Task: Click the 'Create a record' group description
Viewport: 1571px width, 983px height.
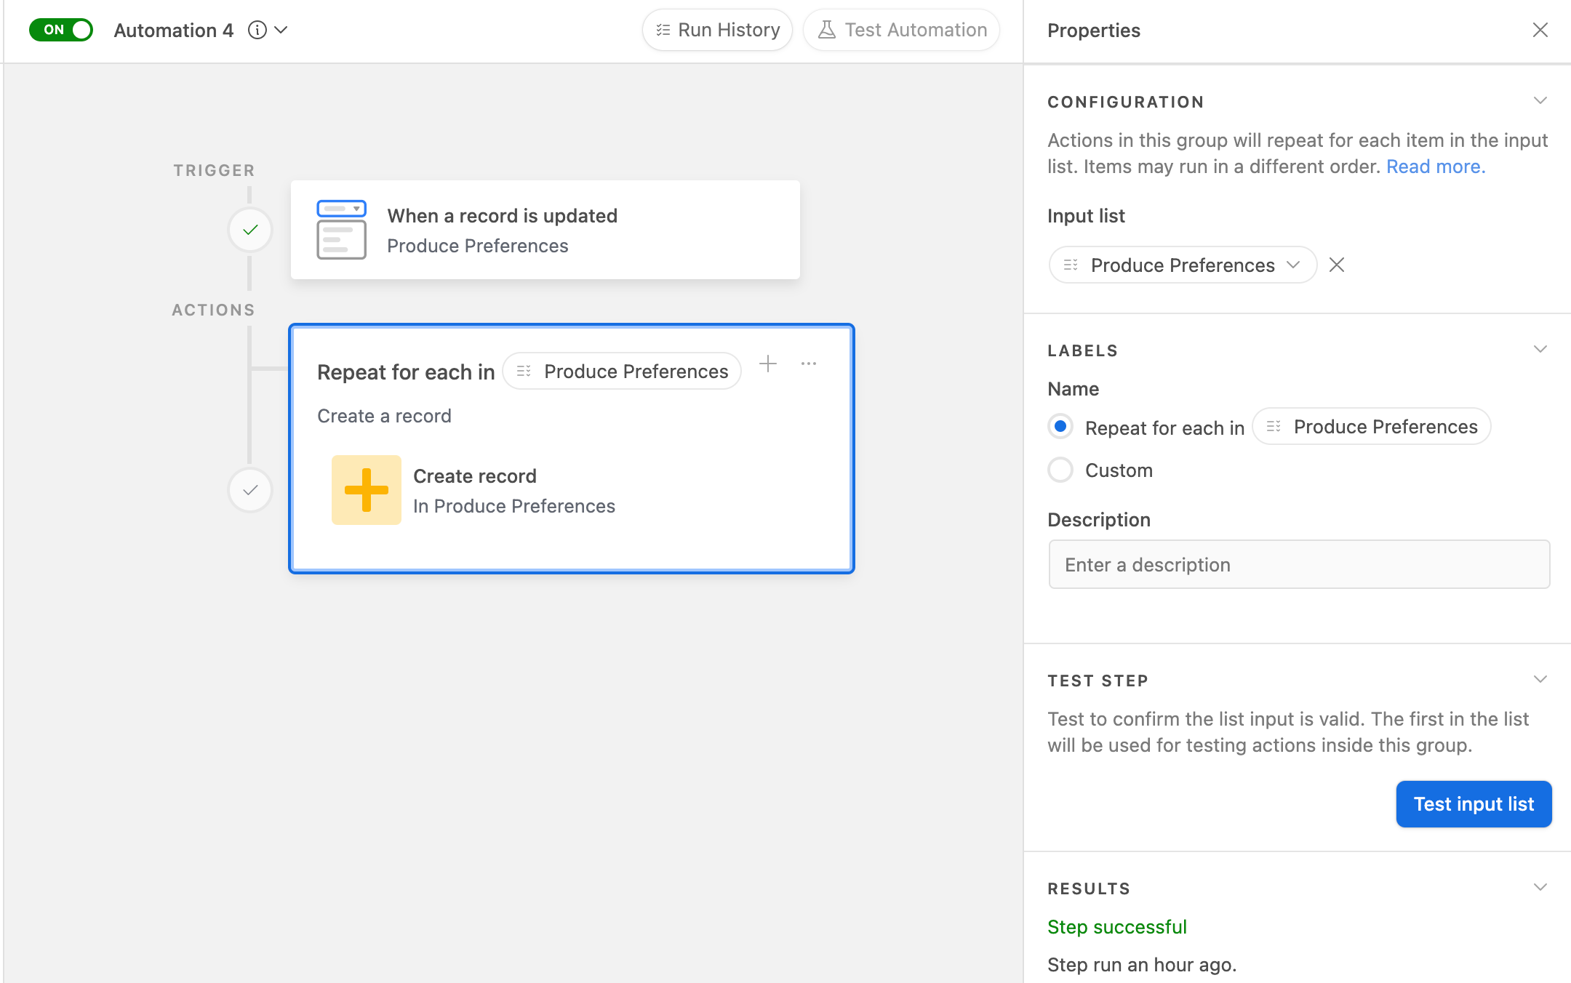Action: 384,416
